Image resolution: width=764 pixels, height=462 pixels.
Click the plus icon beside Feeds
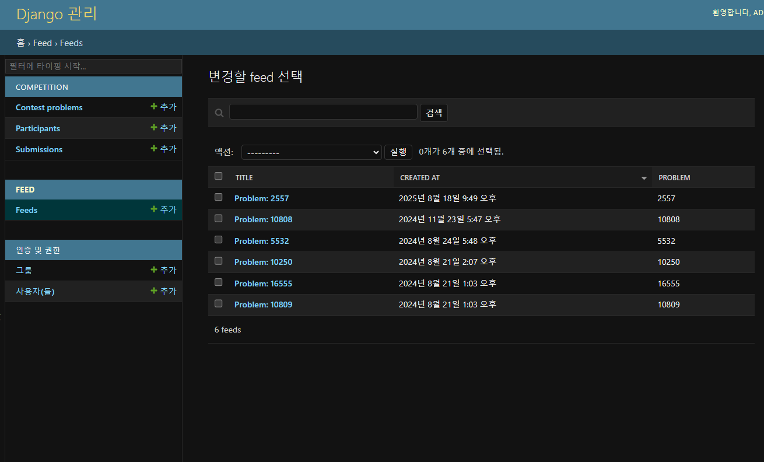(154, 209)
